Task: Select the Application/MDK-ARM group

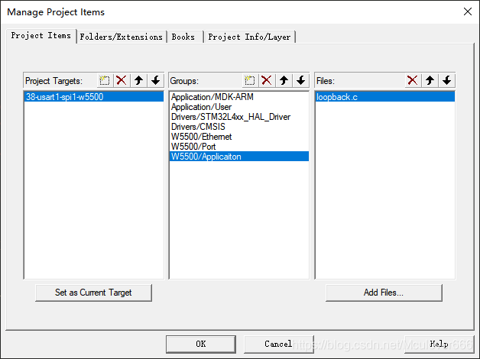Action: point(238,97)
